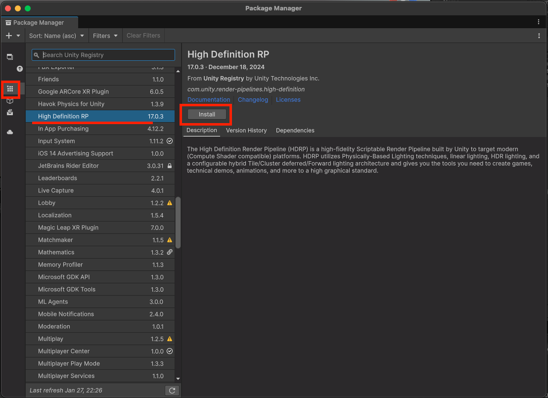This screenshot has width=548, height=398.
Task: Select the Matchmaker package
Action: click(74, 240)
